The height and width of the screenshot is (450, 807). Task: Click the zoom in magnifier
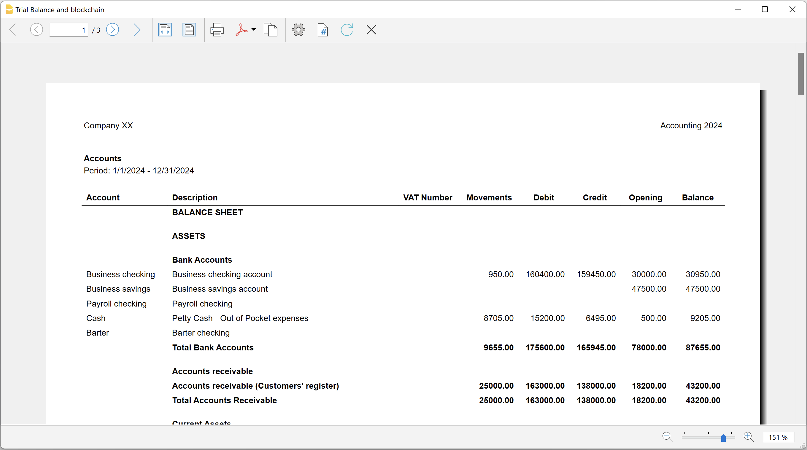[x=749, y=437]
